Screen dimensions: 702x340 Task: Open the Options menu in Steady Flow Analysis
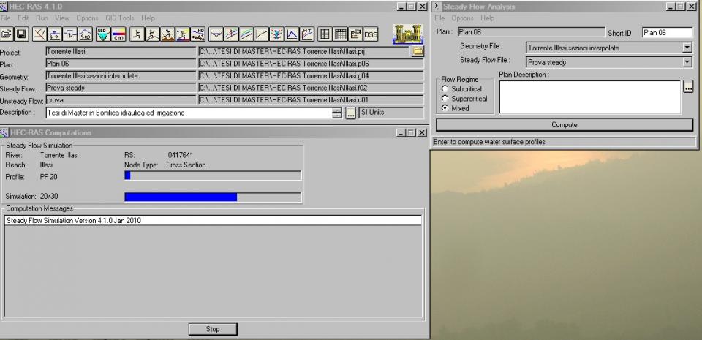point(462,18)
